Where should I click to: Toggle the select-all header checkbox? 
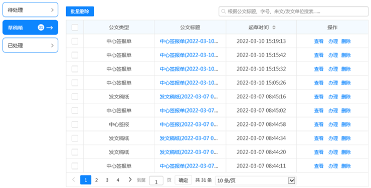point(75,27)
